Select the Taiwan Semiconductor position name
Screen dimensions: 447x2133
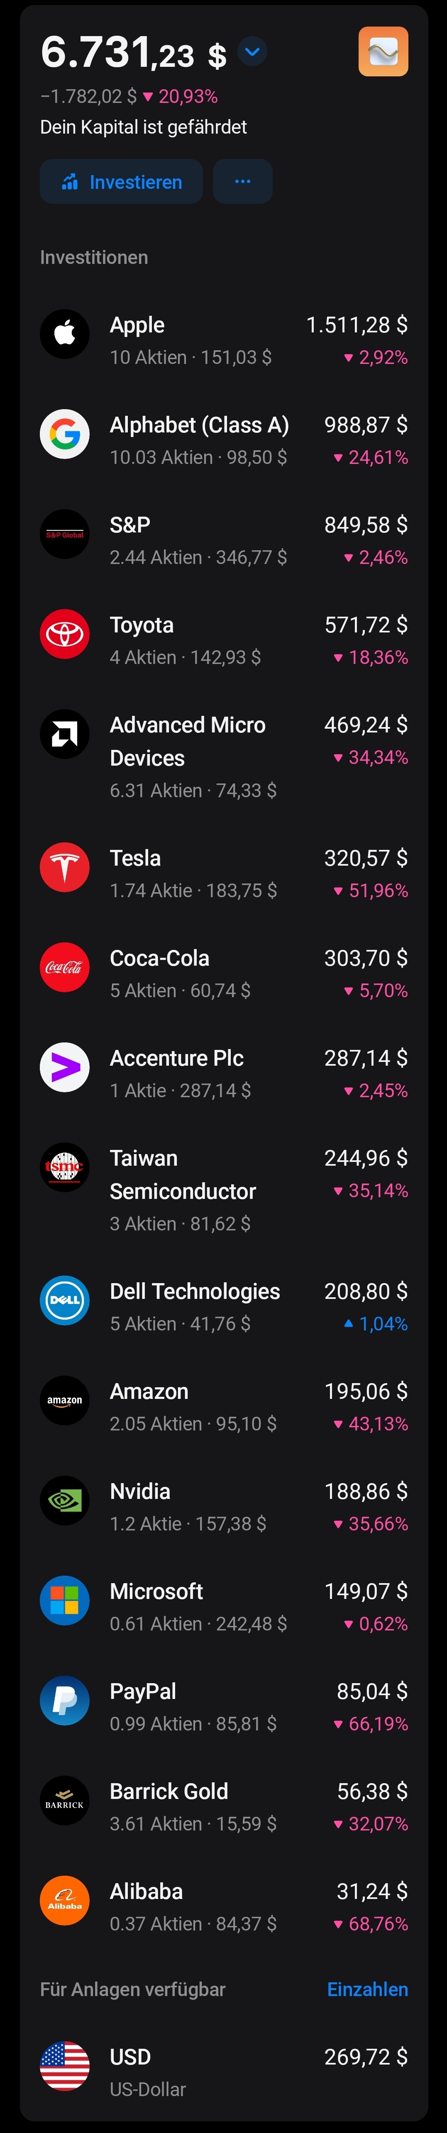(x=183, y=1174)
